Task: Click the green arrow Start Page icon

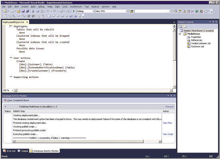Action: [197, 11]
